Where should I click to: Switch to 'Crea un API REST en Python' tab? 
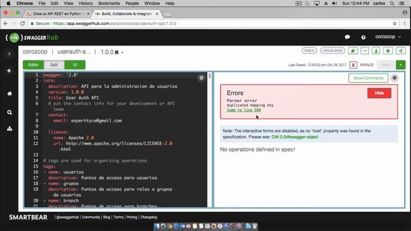57,13
